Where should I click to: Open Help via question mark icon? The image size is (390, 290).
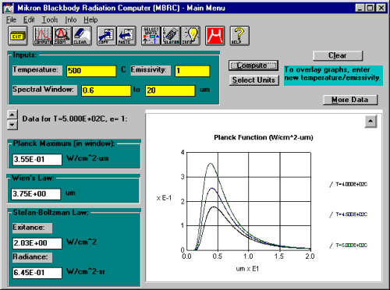239,36
